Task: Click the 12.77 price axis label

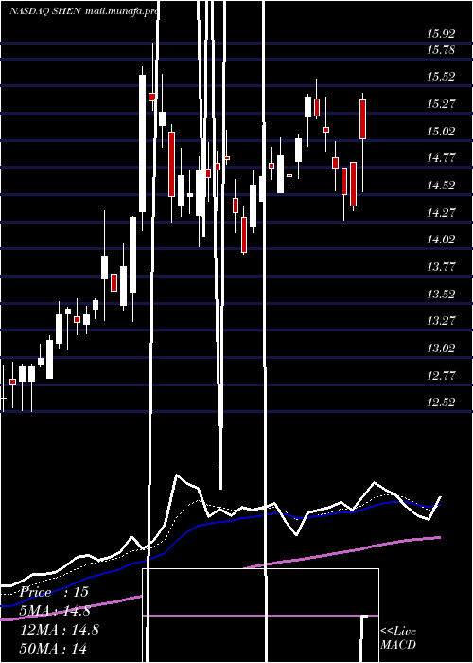Action: click(441, 375)
